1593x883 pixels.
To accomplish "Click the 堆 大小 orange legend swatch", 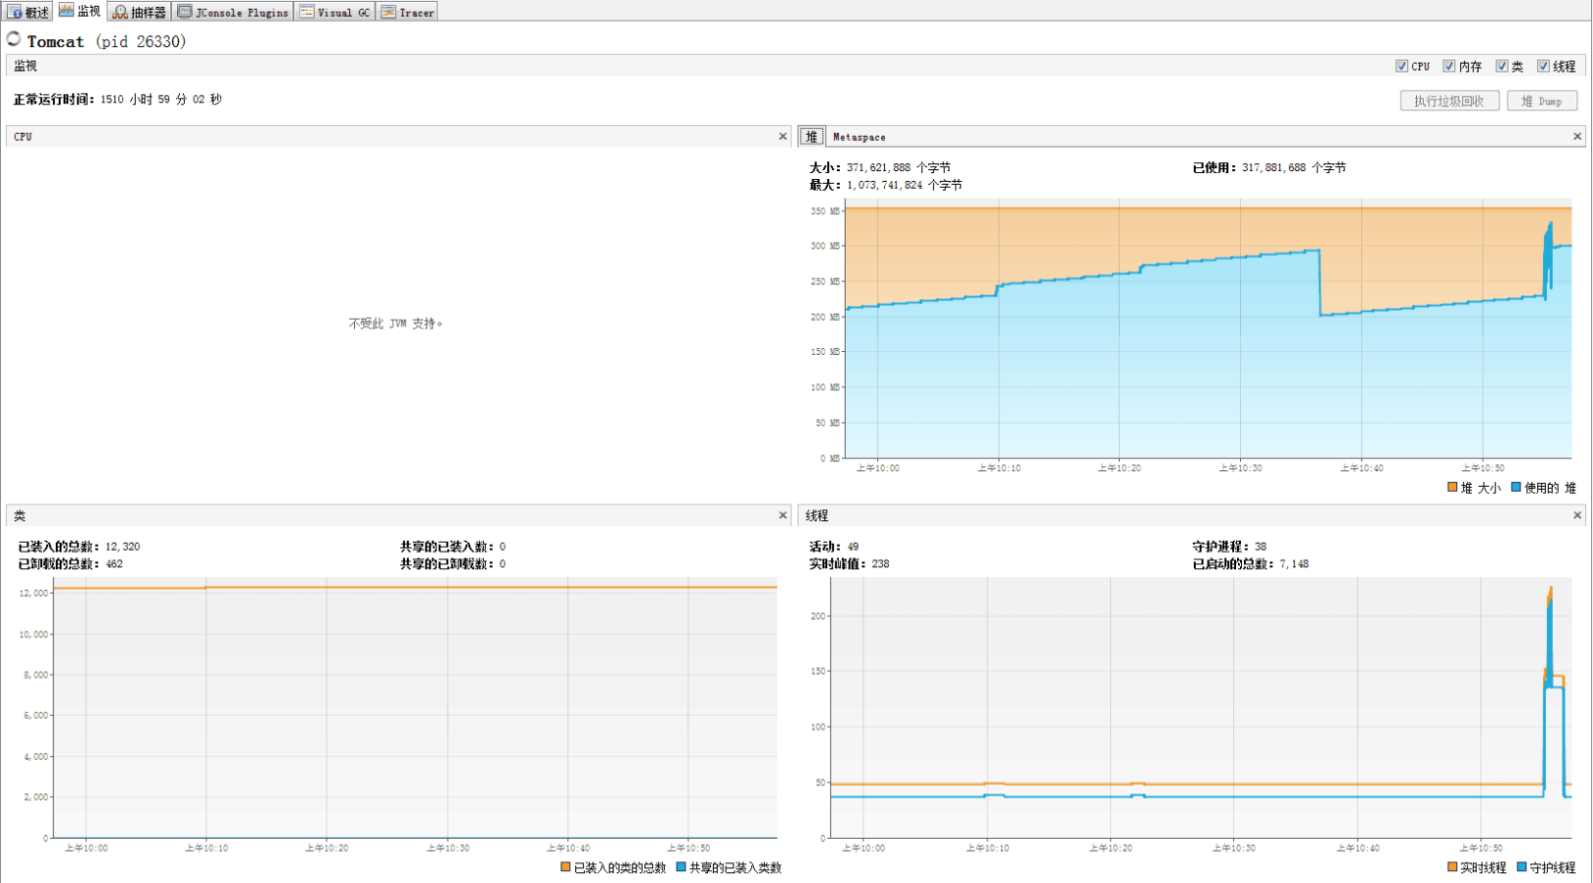I will [x=1452, y=487].
